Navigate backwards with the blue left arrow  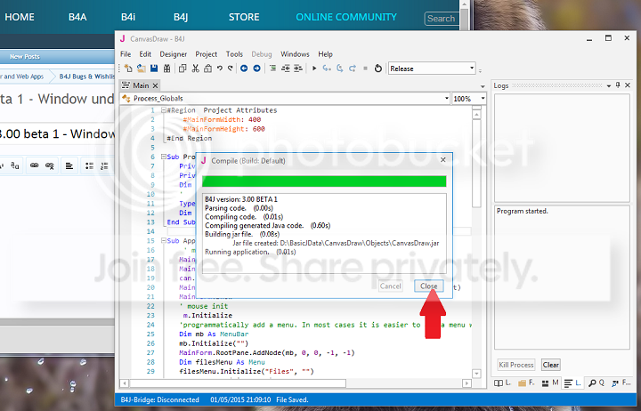point(244,68)
